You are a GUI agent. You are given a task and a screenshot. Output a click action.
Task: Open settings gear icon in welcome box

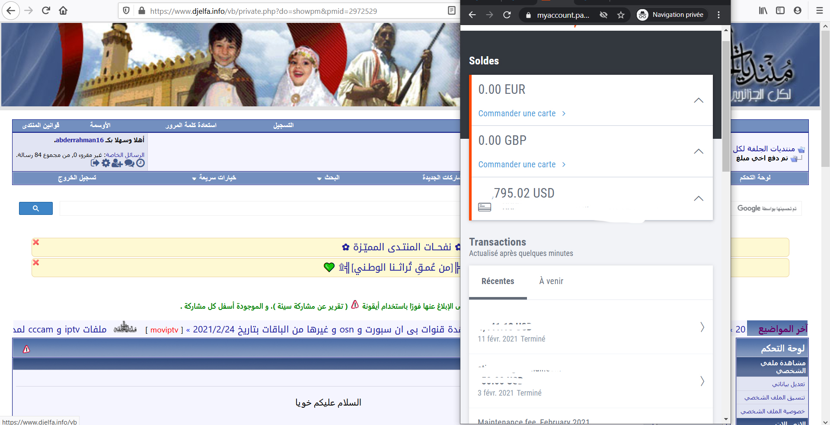pyautogui.click(x=105, y=163)
